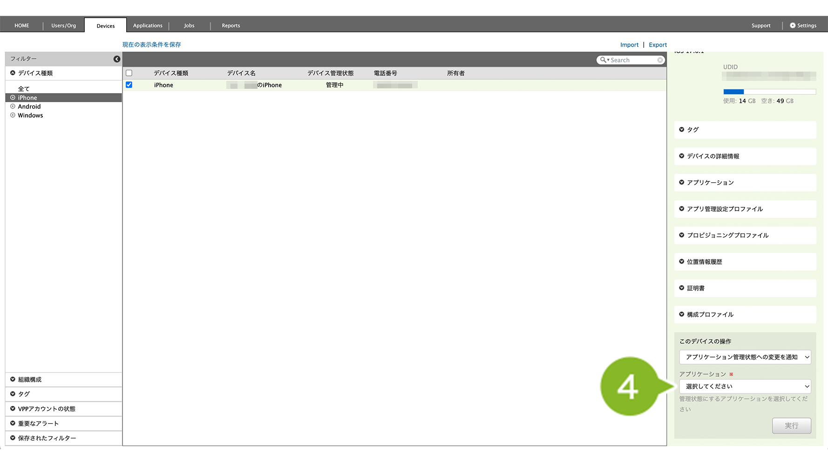
Task: Click the Android filter bullet icon
Action: pos(13,106)
